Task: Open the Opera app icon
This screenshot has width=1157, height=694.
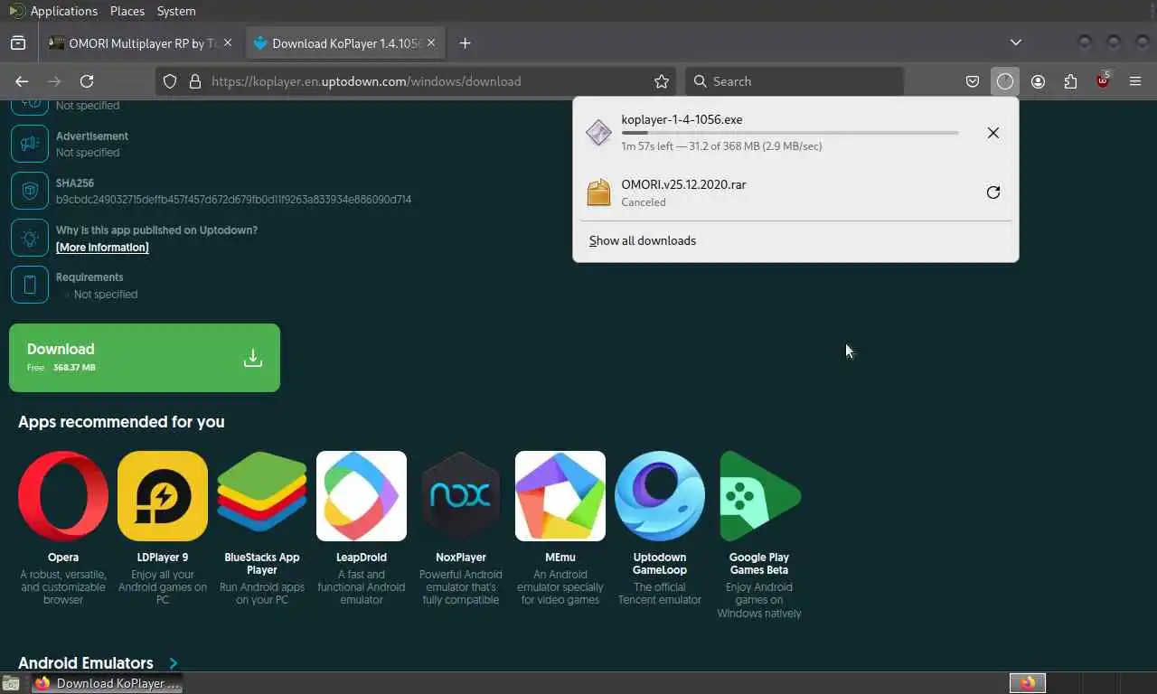Action: pos(63,496)
